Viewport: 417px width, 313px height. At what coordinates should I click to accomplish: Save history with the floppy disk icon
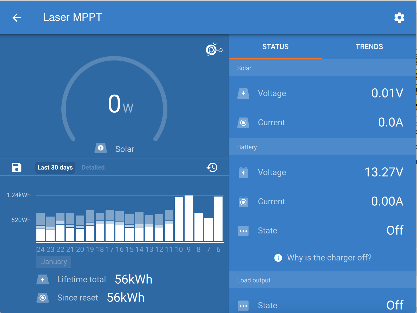tap(17, 167)
